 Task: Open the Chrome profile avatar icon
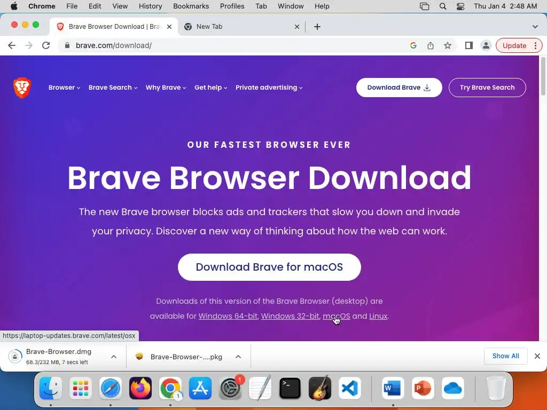486,45
